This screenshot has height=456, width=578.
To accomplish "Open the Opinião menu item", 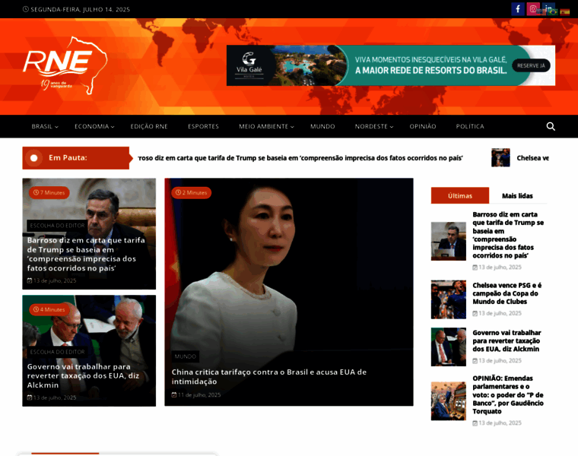I will pyautogui.click(x=423, y=126).
